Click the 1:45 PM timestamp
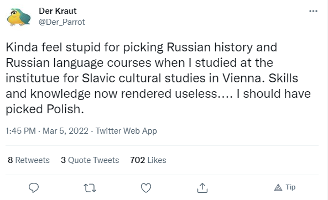The height and width of the screenshot is (200, 328). tap(20, 131)
